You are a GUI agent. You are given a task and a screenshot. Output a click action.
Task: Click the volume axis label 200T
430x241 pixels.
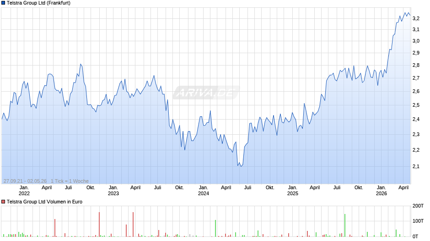pos(418,206)
